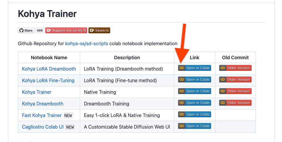Open Older Version of Kohya LoRA Dreambooth
The width and height of the screenshot is (282, 142).
235,68
